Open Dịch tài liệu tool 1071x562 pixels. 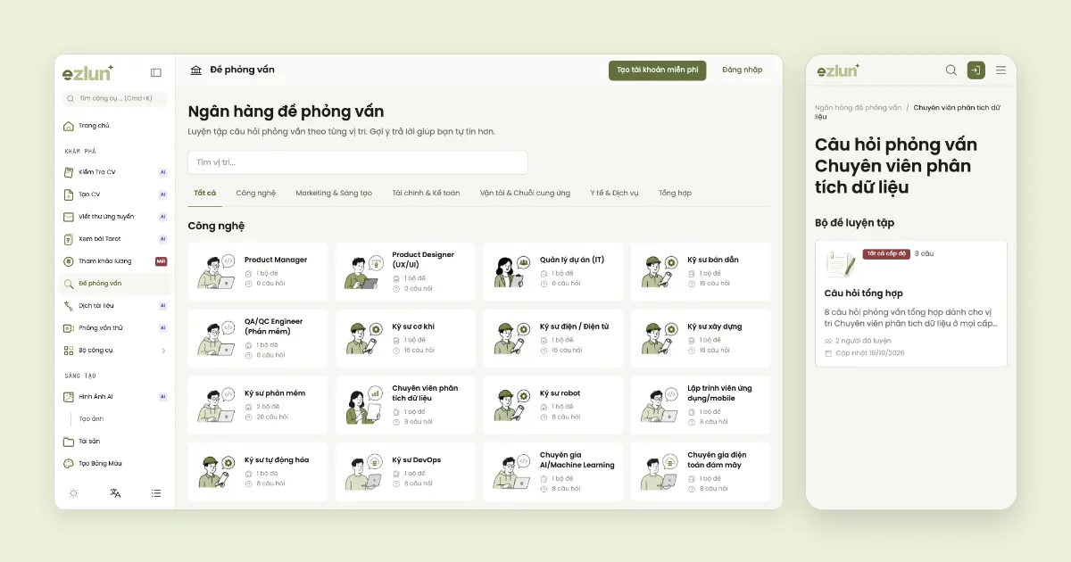coord(114,306)
